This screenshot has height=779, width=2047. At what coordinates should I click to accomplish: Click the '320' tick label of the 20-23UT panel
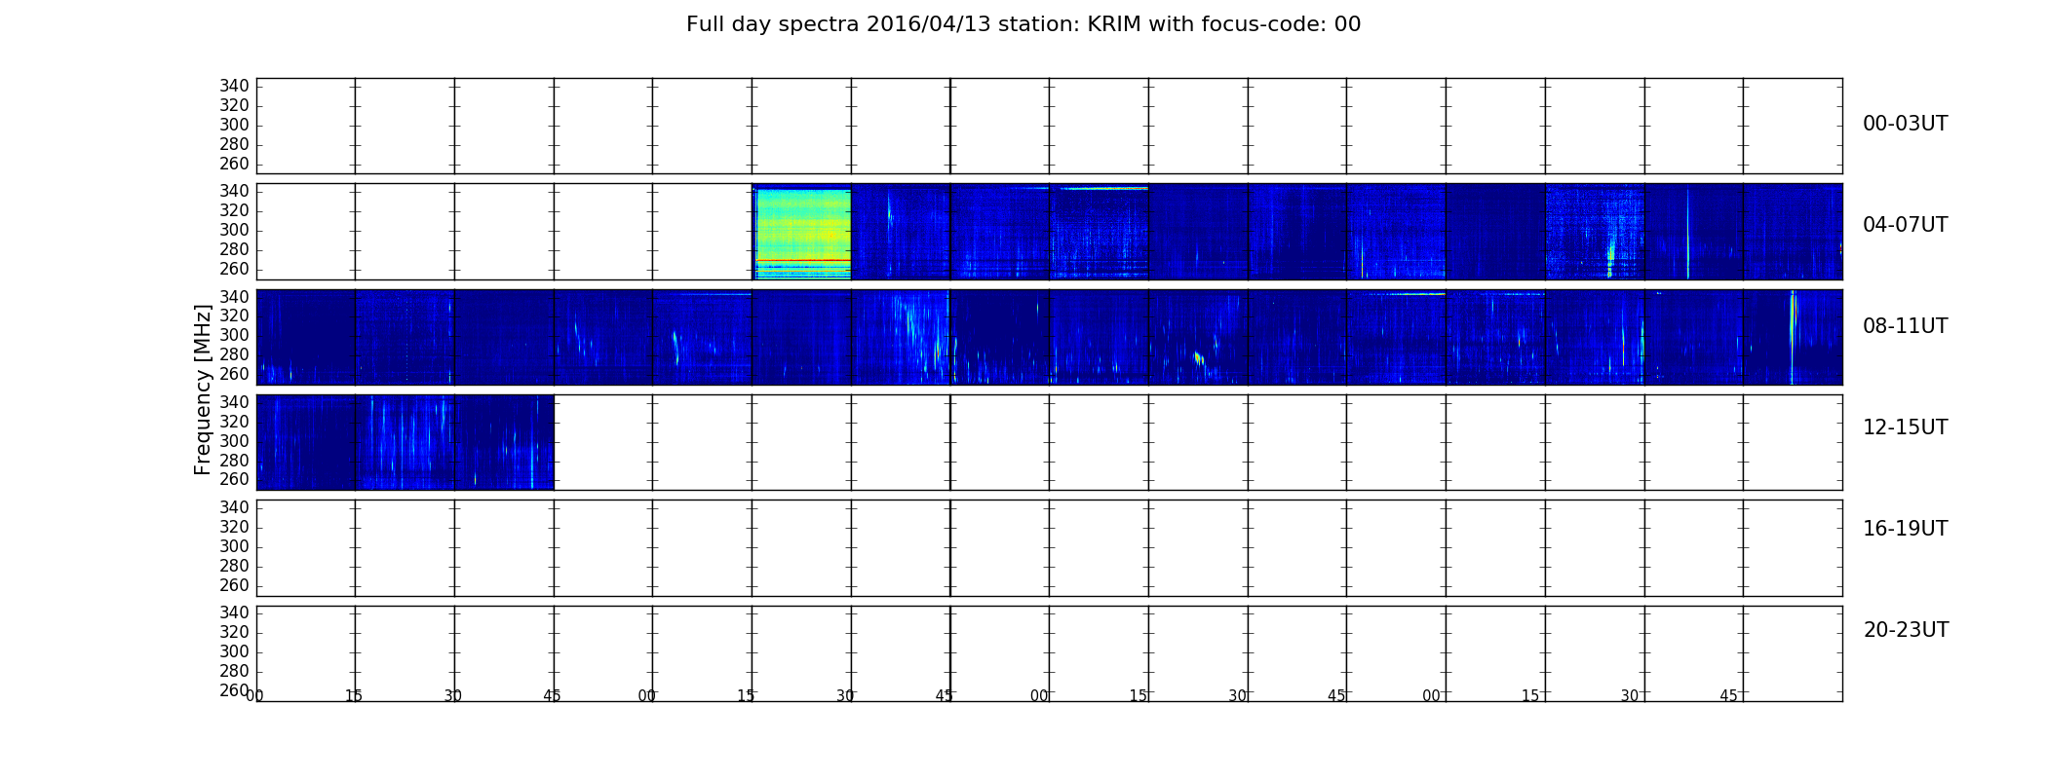pos(234,632)
